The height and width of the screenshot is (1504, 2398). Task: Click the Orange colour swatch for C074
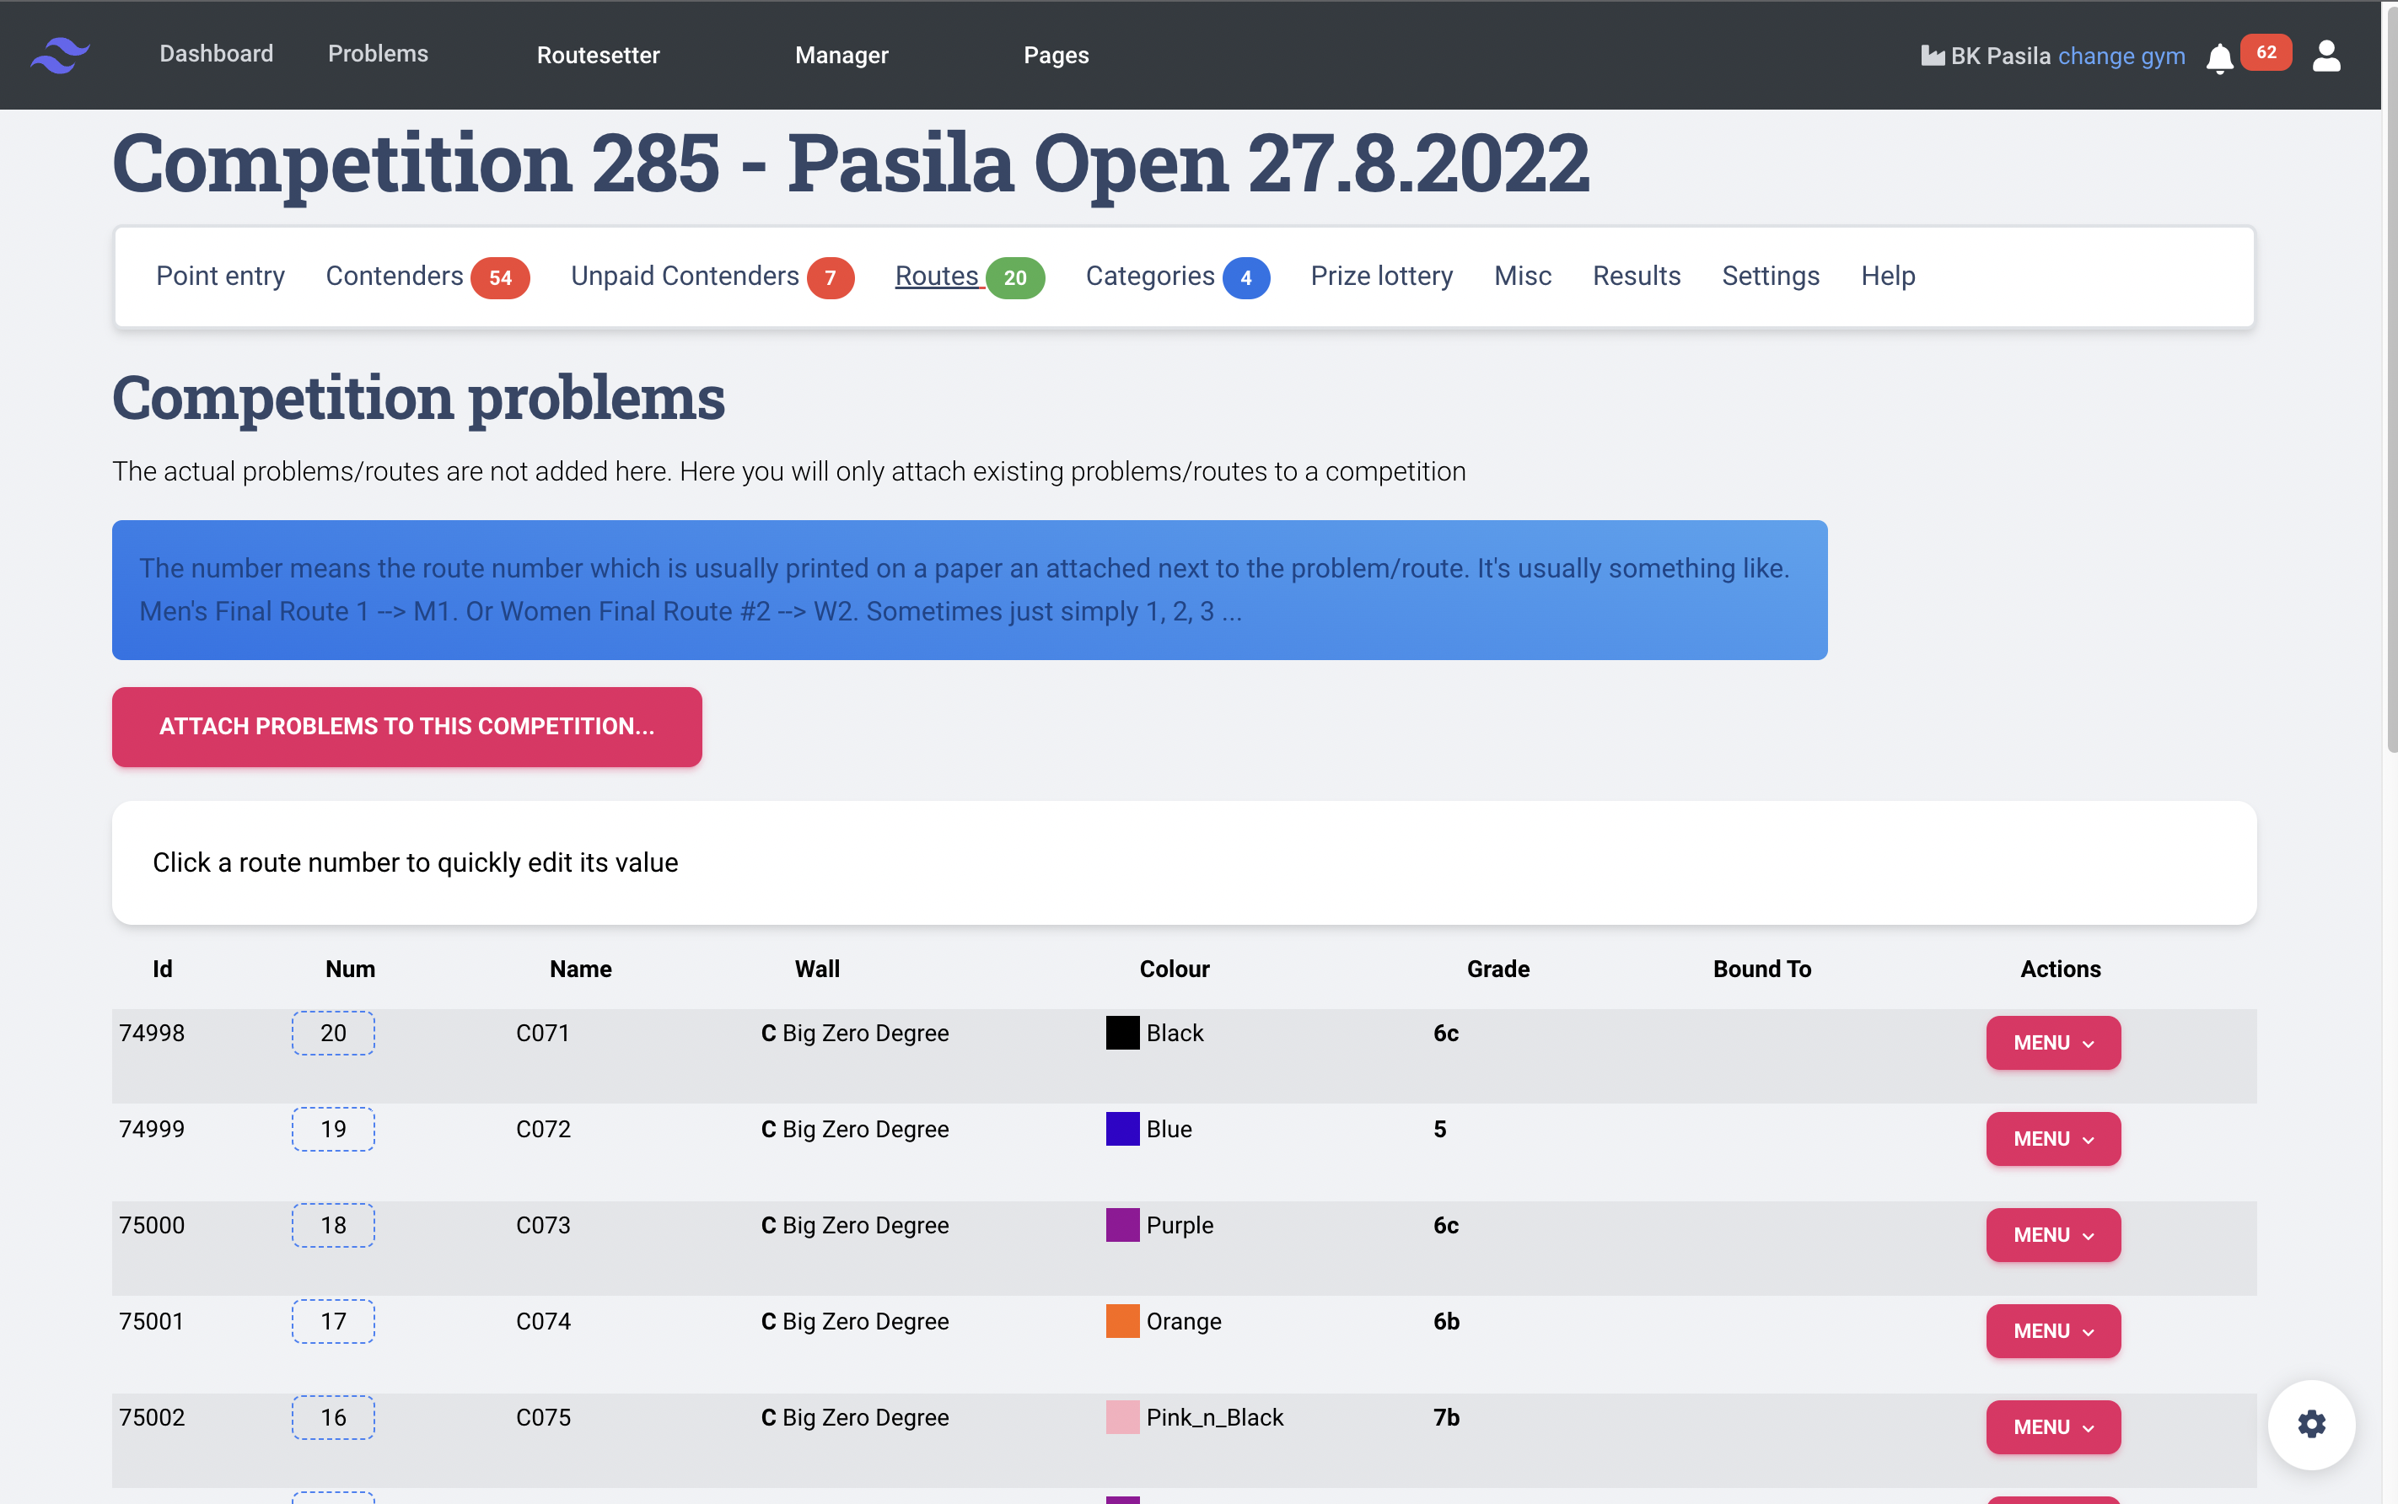pyautogui.click(x=1122, y=1321)
